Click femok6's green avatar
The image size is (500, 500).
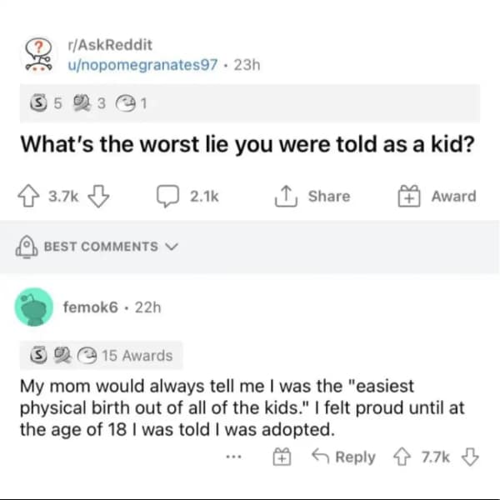[37, 307]
